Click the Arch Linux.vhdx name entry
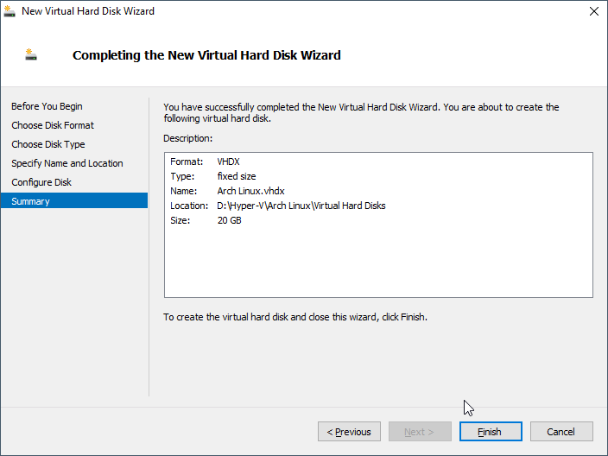This screenshot has height=456, width=608. tap(250, 191)
